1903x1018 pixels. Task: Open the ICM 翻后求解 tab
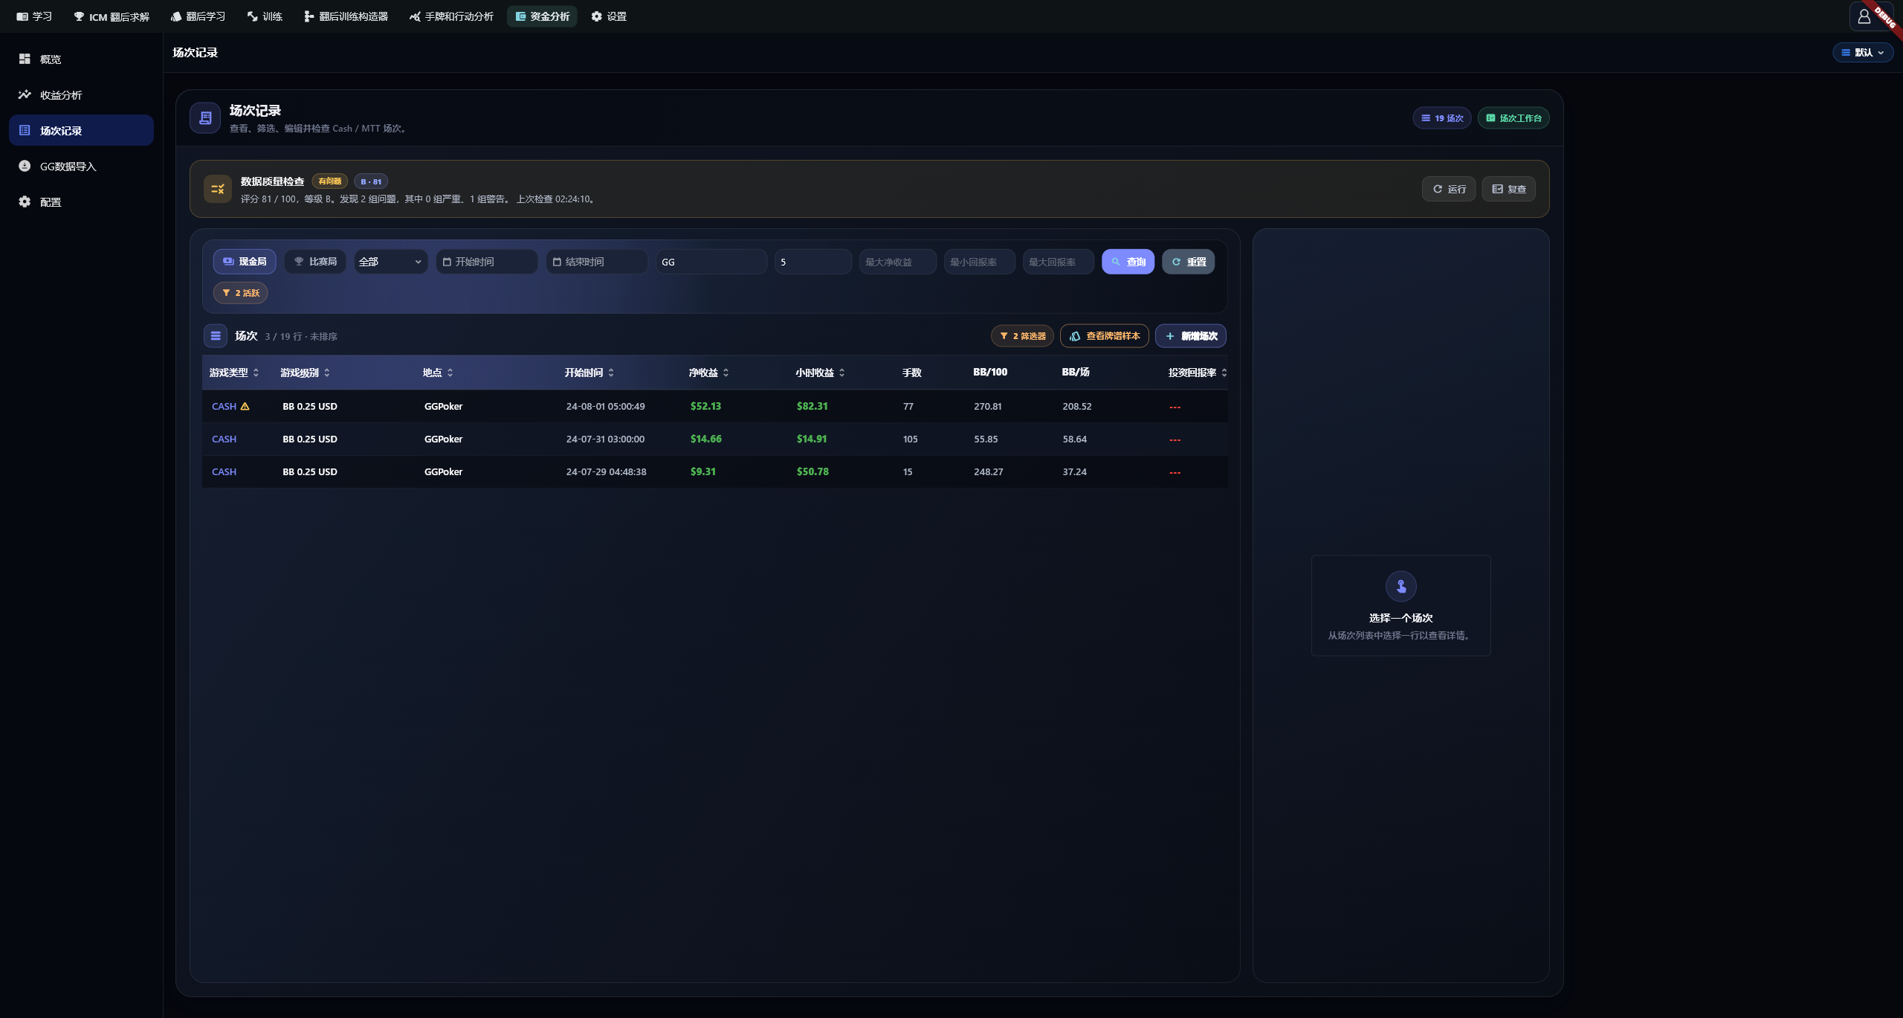[x=112, y=16]
